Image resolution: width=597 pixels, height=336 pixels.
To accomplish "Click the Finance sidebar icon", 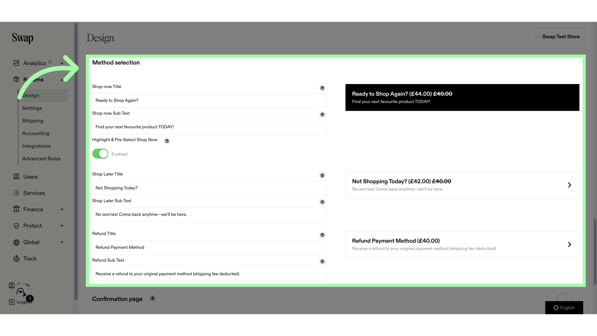I will (16, 209).
